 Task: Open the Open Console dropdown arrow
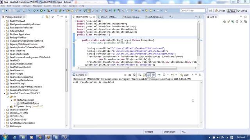176,75
